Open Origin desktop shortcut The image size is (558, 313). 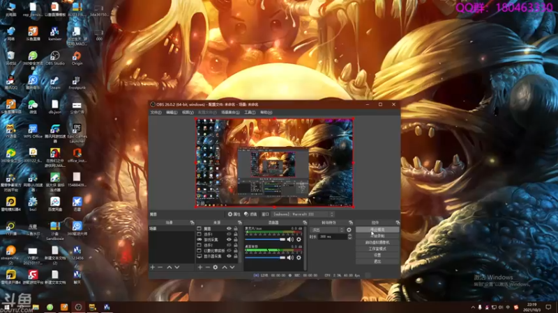pyautogui.click(x=77, y=58)
